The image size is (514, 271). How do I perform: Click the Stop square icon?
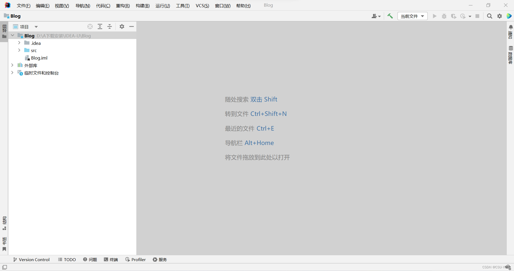[477, 16]
